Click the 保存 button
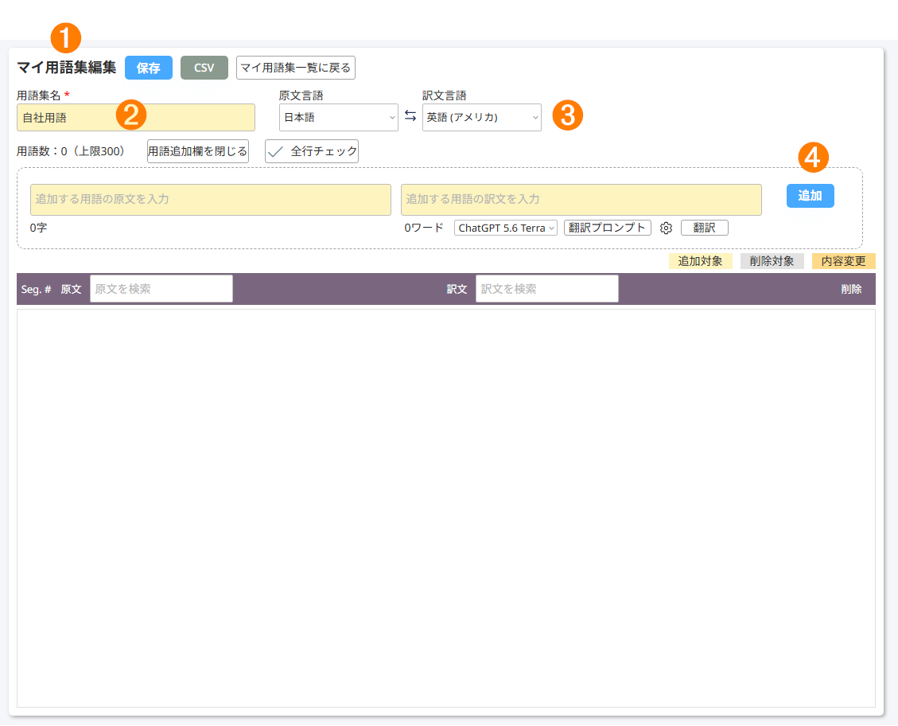This screenshot has width=898, height=726. click(148, 68)
